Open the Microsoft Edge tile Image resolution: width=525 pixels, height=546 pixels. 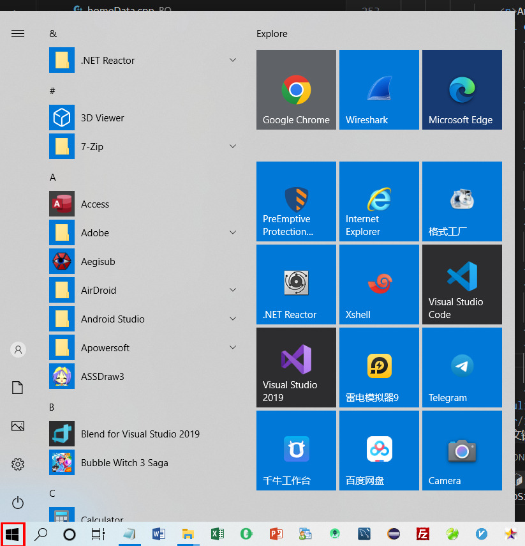coord(462,89)
